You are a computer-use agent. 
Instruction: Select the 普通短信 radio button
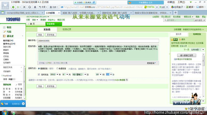click(39, 69)
